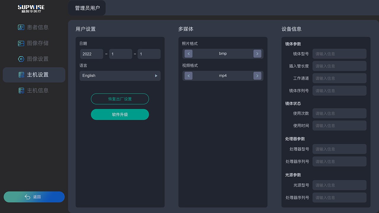The height and width of the screenshot is (213, 379).
Task: Open 主机信息 (host info) via its sidebar icon
Action: point(21,91)
